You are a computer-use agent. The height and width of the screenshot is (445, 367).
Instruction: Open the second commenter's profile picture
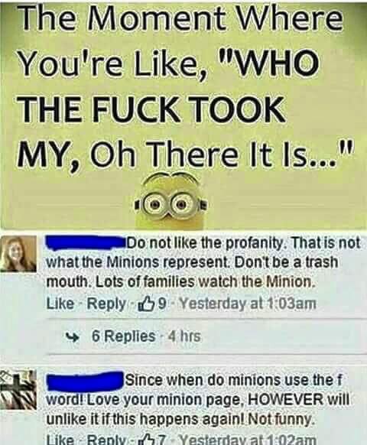point(18,389)
